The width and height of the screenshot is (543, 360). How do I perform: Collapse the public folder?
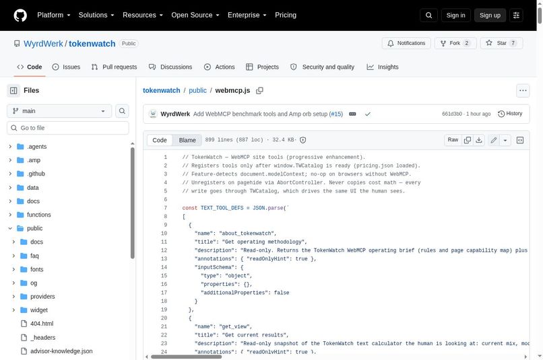pyautogui.click(x=10, y=228)
